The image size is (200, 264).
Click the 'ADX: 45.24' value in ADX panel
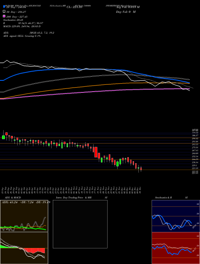[x=10, y=202]
